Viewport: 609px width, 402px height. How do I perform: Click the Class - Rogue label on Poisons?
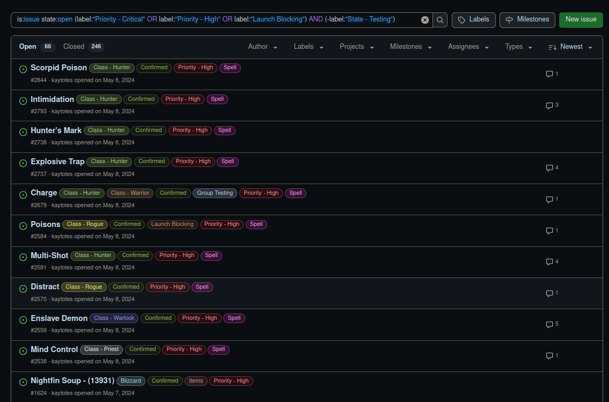[85, 224]
